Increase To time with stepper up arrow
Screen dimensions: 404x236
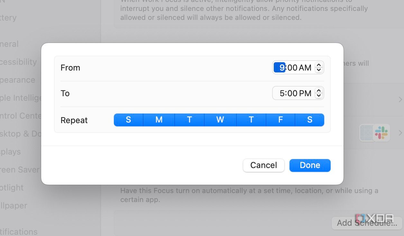point(319,91)
